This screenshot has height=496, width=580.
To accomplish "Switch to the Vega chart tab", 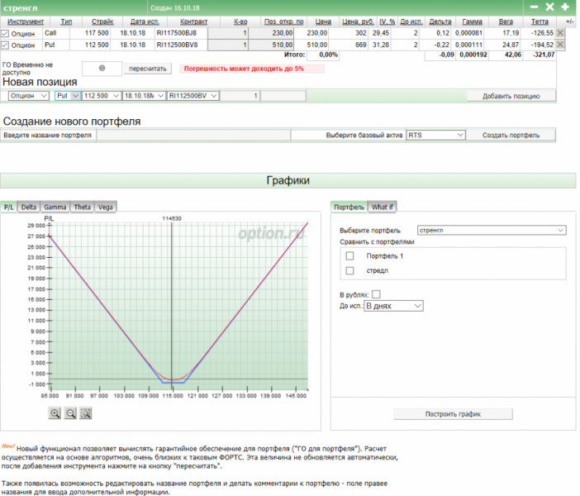I will (106, 207).
